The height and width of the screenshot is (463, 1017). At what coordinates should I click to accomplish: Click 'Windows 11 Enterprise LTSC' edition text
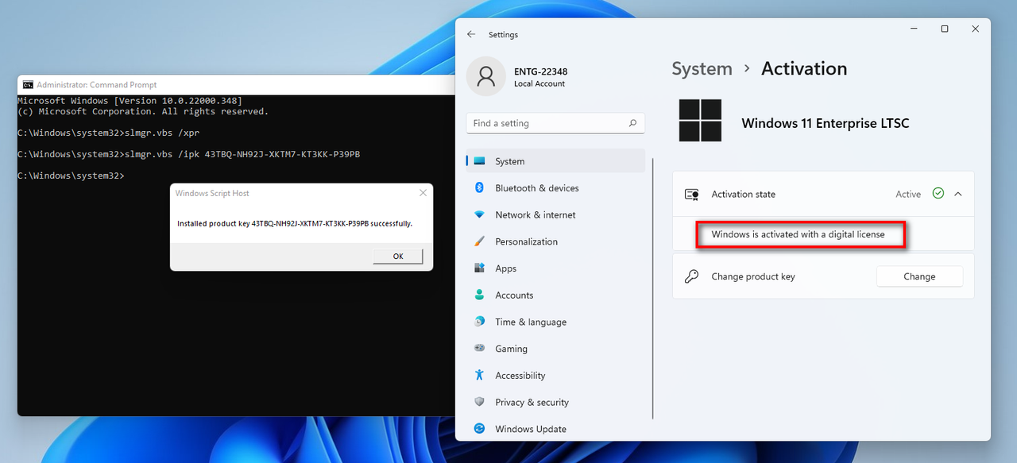tap(825, 123)
